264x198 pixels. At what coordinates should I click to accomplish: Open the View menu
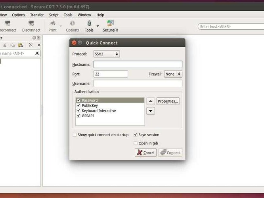coord(3,15)
